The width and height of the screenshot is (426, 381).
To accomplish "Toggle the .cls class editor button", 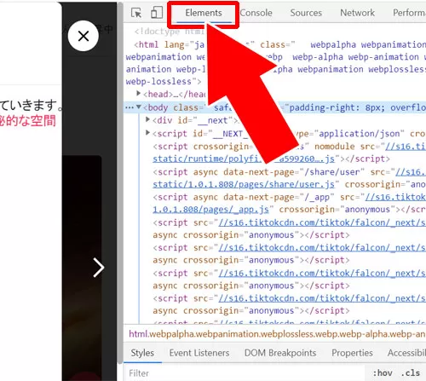I will 411,373.
